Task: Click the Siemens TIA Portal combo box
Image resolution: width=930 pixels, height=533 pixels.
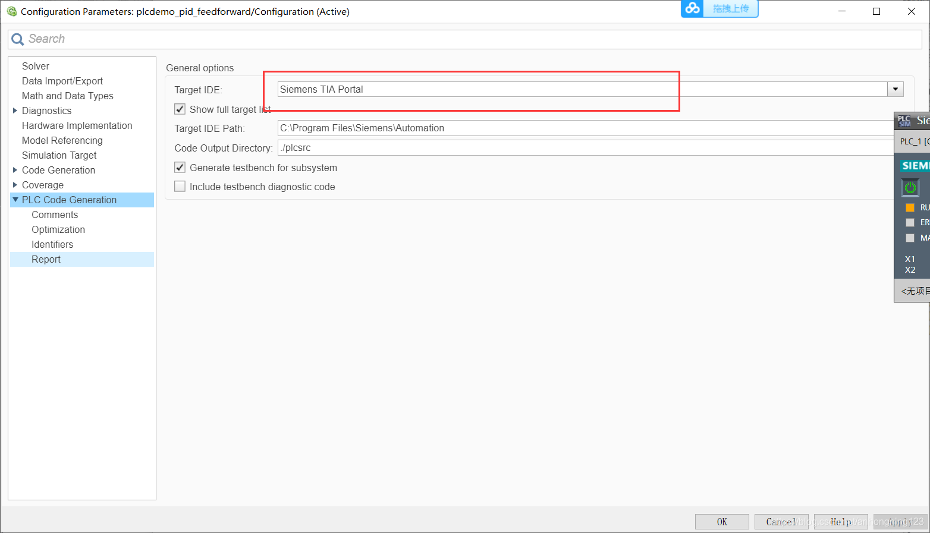Action: coord(590,89)
